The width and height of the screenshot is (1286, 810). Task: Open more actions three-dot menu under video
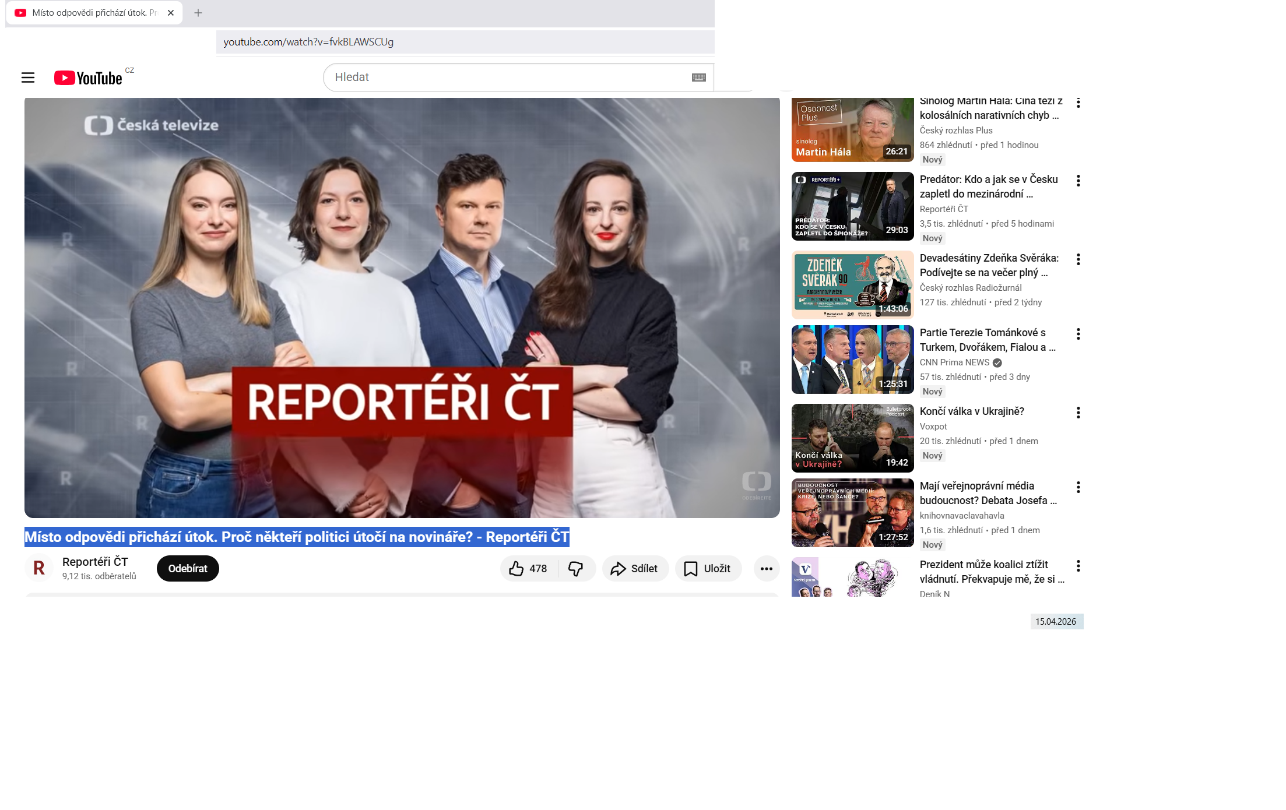pos(766,569)
